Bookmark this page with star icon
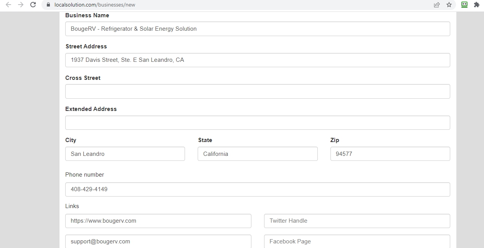This screenshot has width=484, height=248. tap(449, 5)
